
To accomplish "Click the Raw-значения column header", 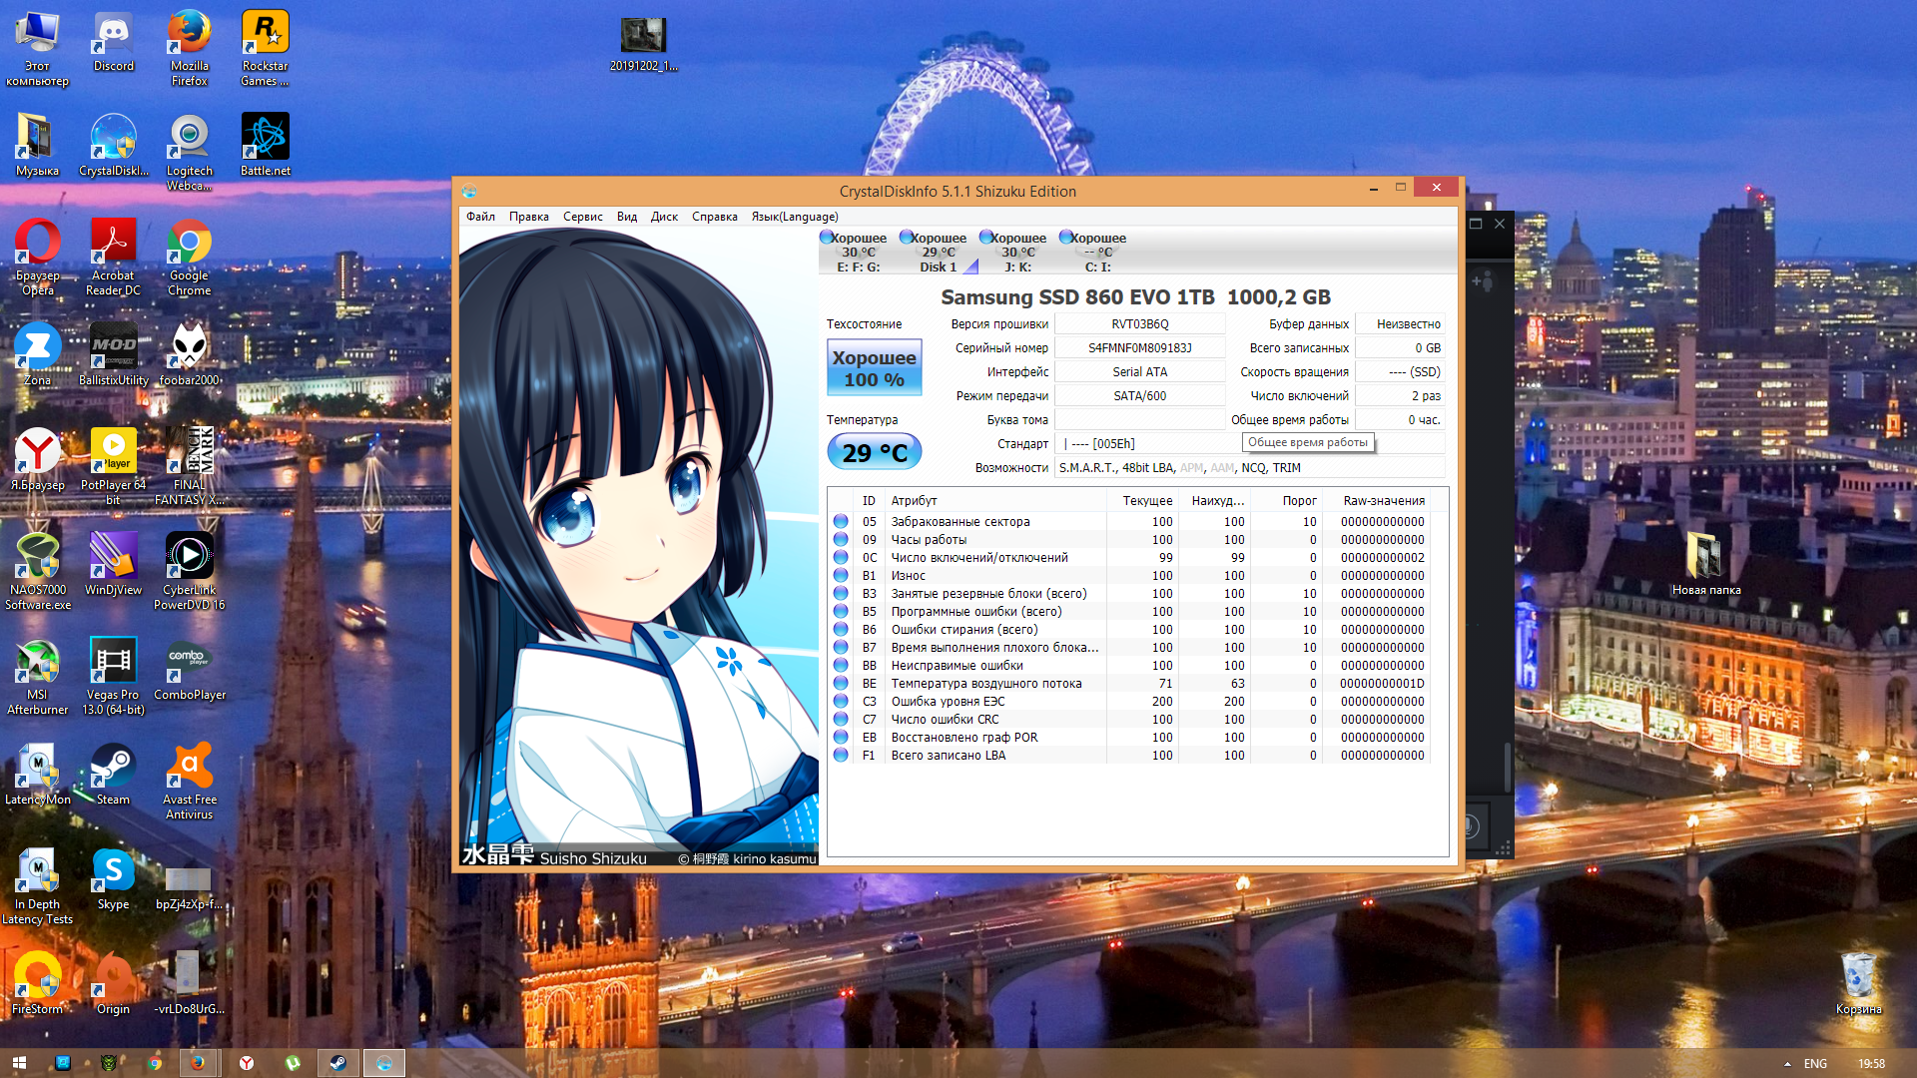I will [1383, 501].
